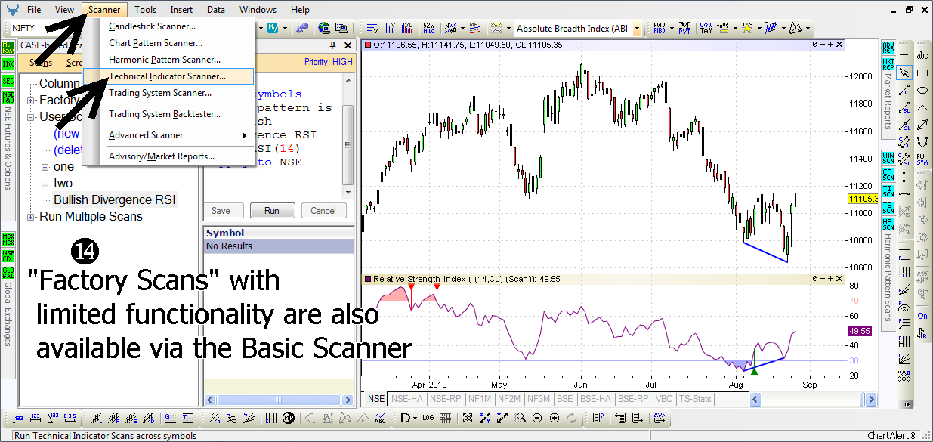Click the star TAS toolbar icon
The height and width of the screenshot is (442, 933).
click(x=747, y=29)
